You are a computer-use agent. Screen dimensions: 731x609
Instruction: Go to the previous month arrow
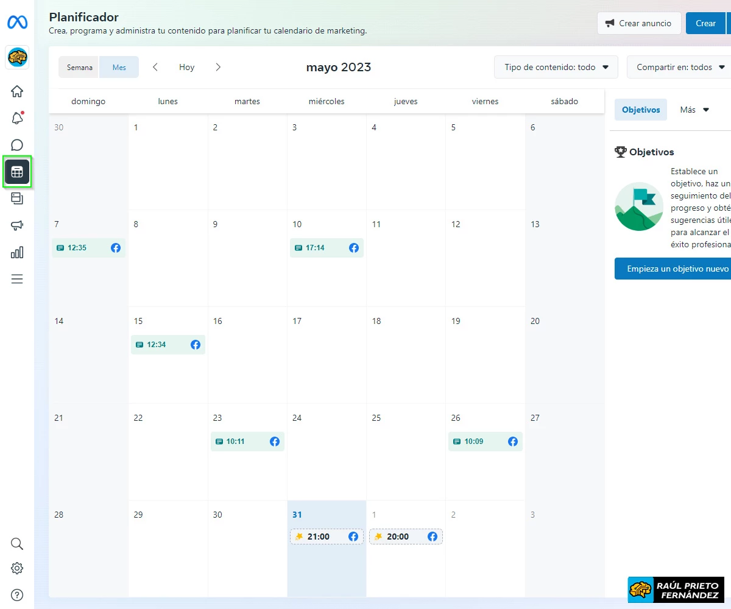(155, 67)
